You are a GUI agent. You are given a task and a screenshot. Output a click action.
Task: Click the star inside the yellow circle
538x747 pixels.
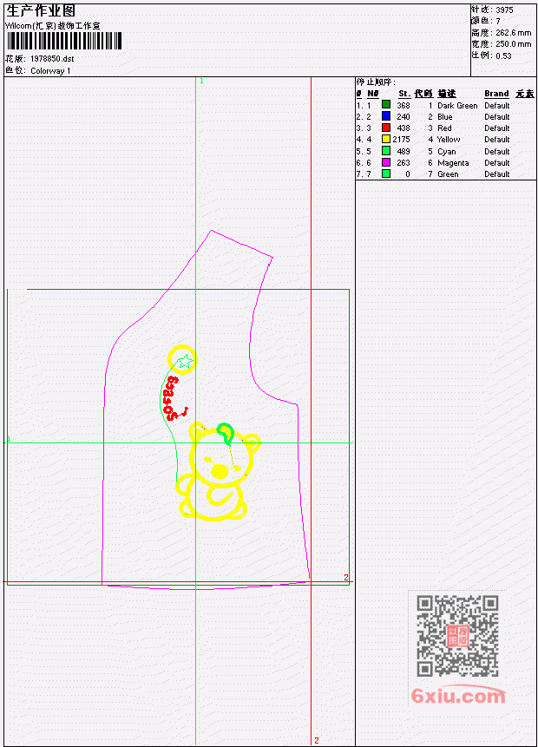[x=185, y=362]
